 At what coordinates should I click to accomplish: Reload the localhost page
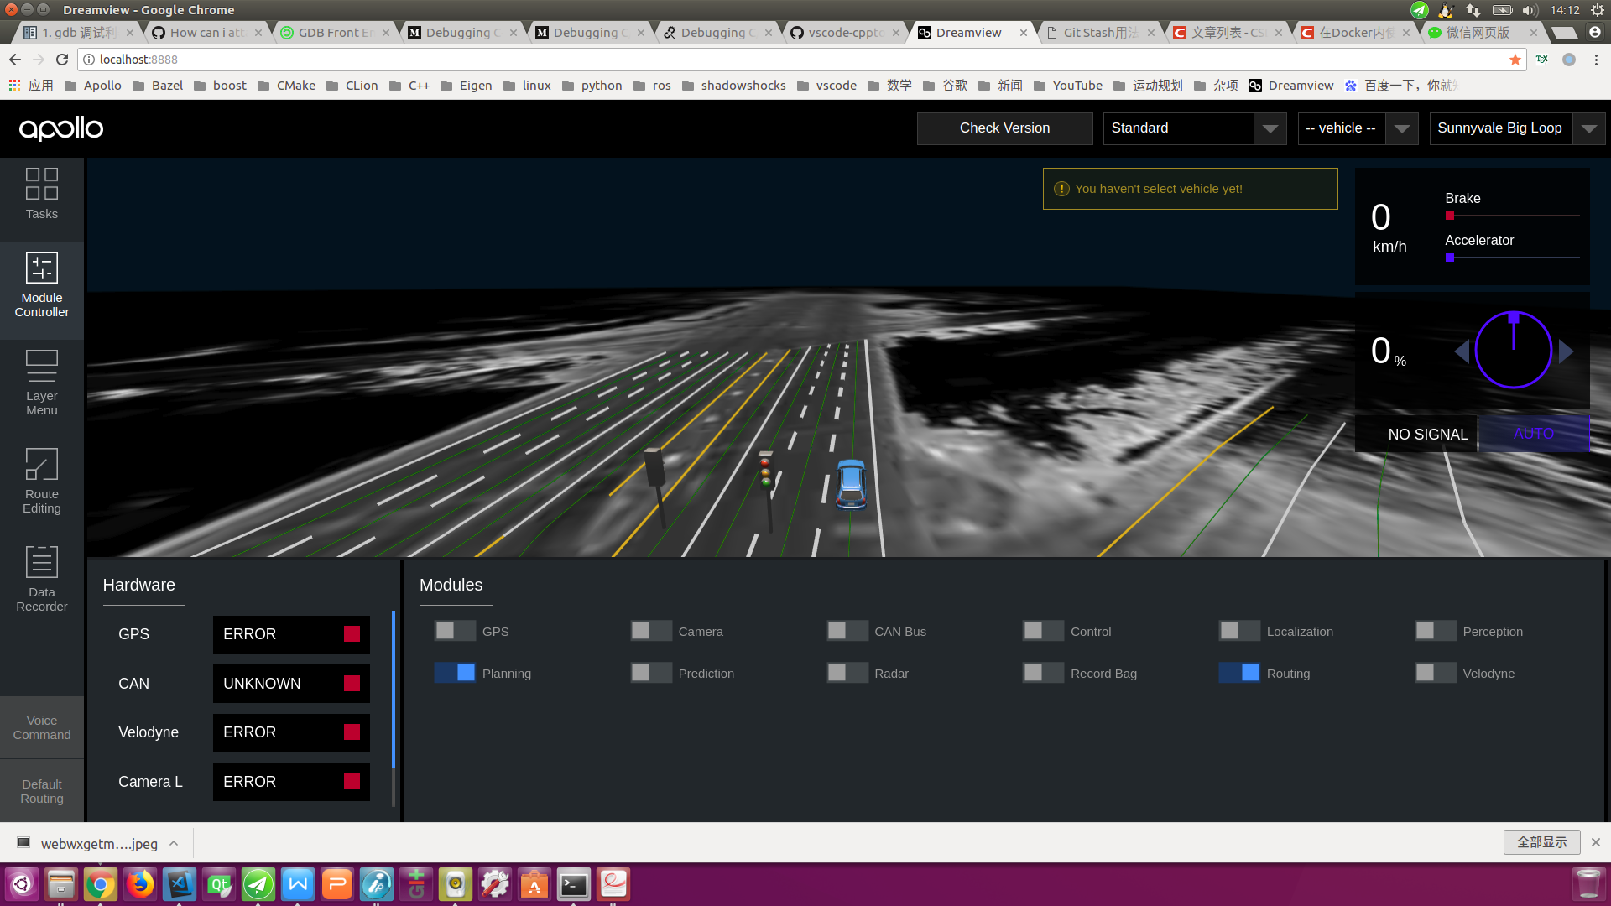point(62,60)
